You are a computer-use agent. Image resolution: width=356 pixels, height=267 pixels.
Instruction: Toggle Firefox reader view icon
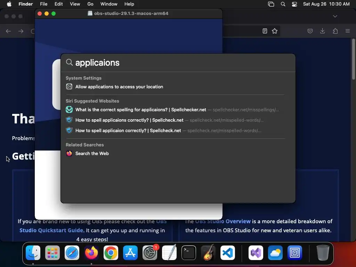pyautogui.click(x=265, y=31)
